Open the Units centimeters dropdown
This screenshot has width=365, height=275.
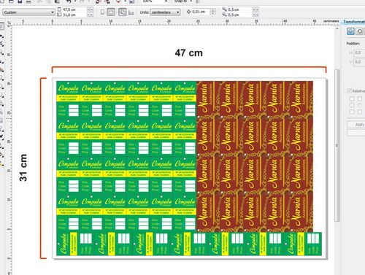[x=165, y=12]
